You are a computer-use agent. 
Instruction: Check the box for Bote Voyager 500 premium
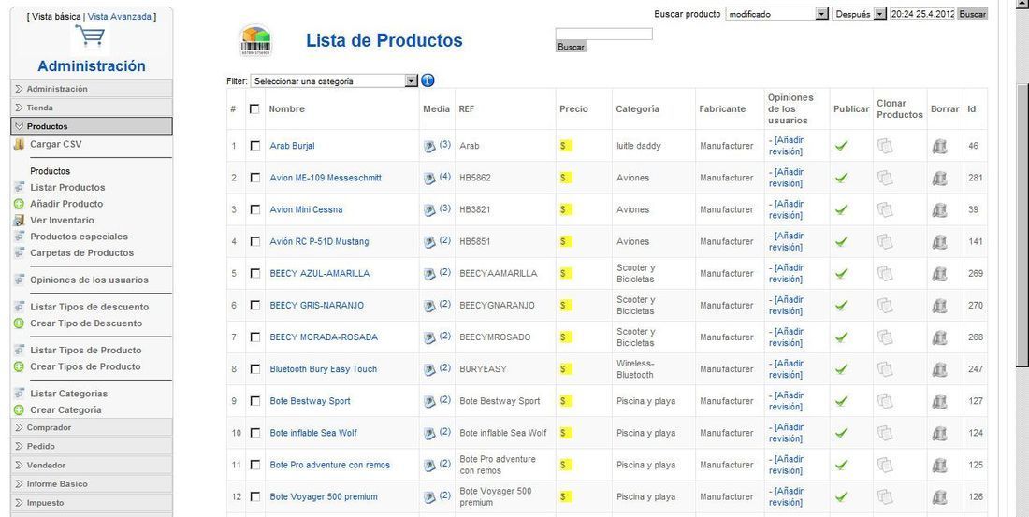[254, 496]
